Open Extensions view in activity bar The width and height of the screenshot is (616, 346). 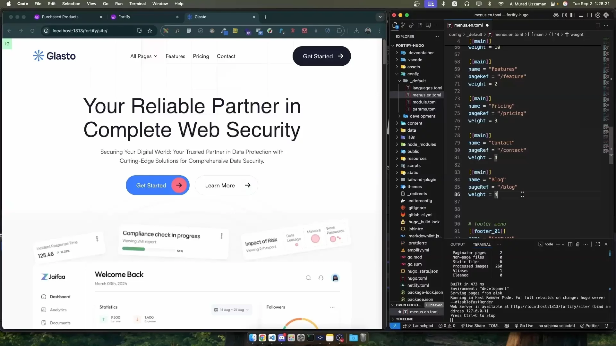click(420, 25)
